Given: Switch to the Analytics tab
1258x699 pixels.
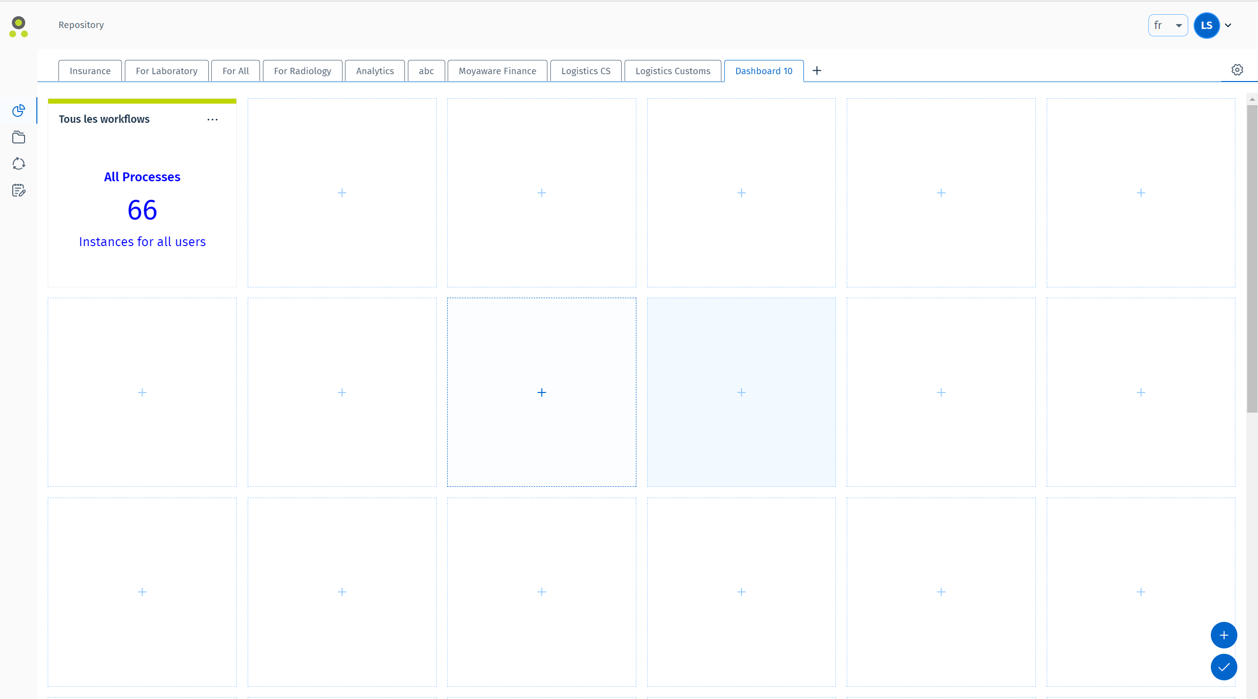Looking at the screenshot, I should [374, 71].
